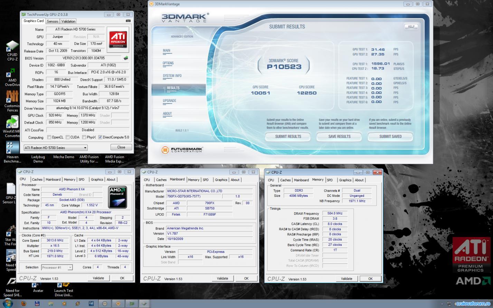493x308 pixels.
Task: Click the SAVE RESULTS button
Action: tap(339, 137)
